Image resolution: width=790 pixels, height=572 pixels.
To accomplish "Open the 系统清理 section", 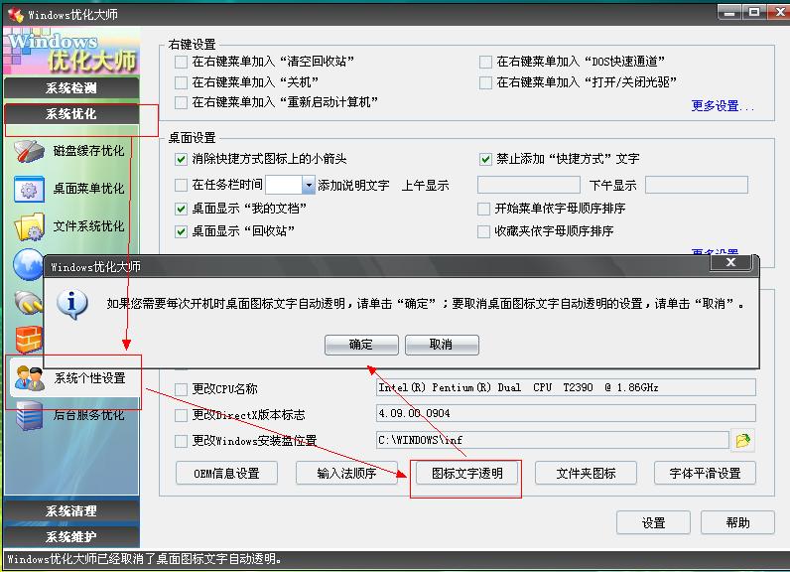I will [71, 511].
